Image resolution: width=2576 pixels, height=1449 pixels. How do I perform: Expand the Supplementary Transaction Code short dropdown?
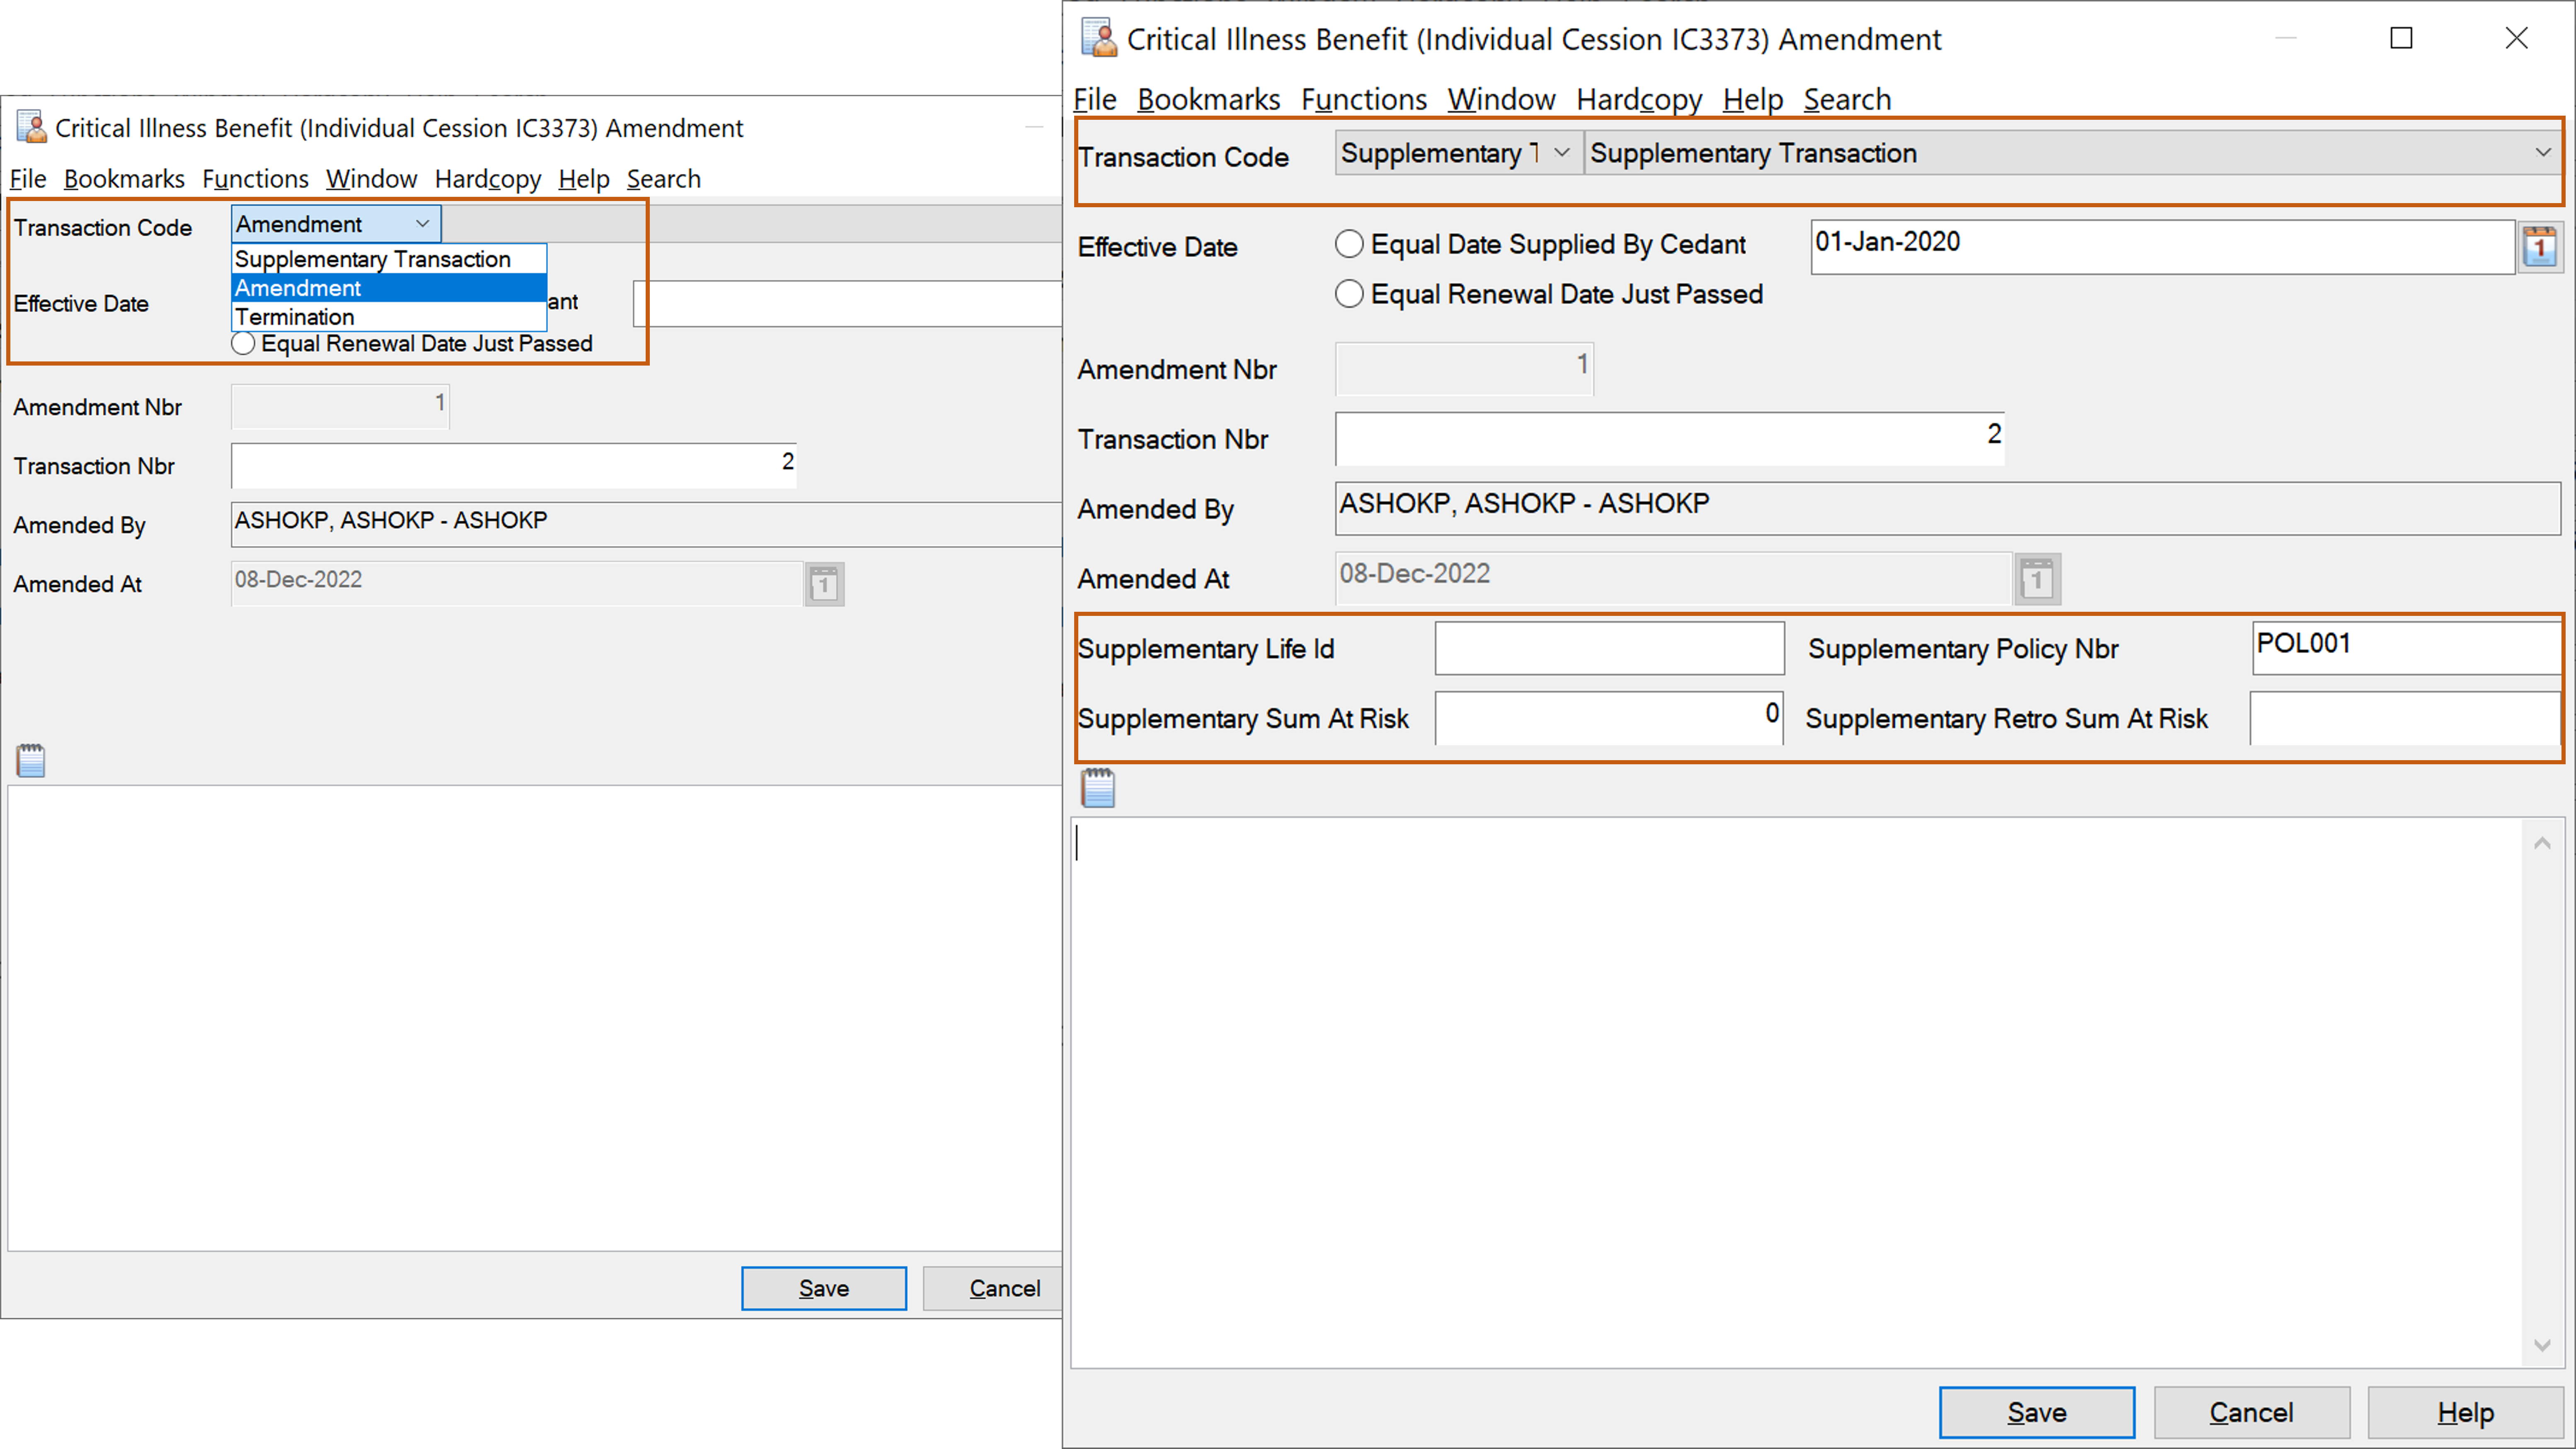click(1561, 153)
